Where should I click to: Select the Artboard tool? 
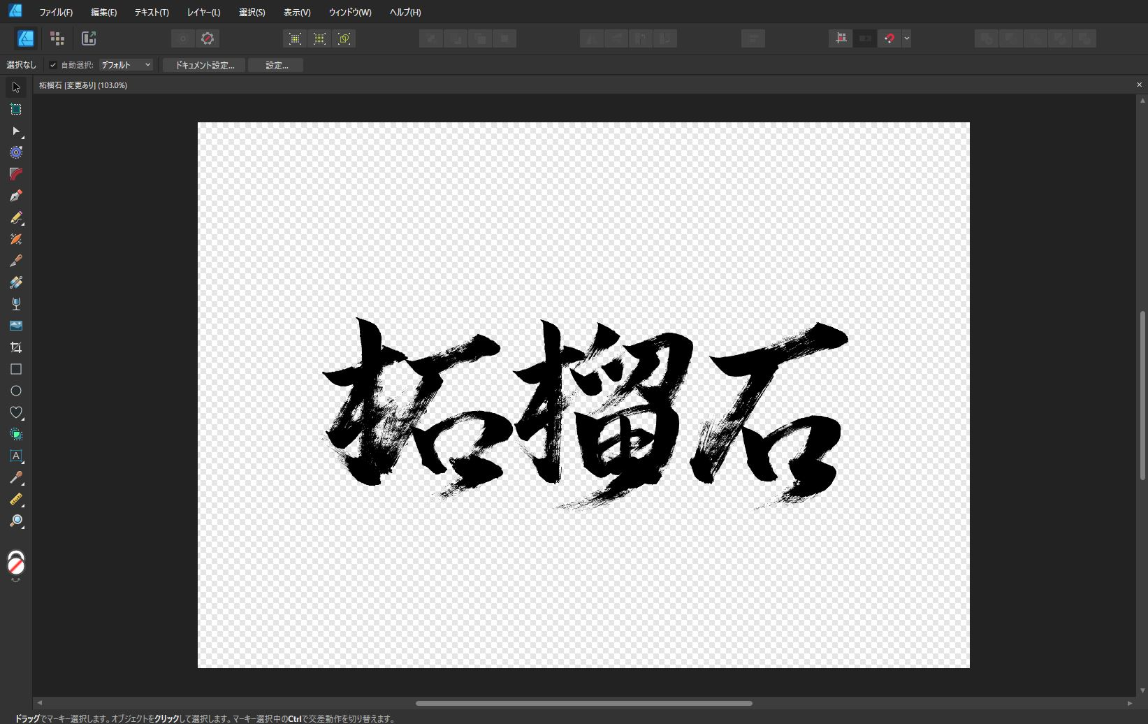click(x=16, y=109)
